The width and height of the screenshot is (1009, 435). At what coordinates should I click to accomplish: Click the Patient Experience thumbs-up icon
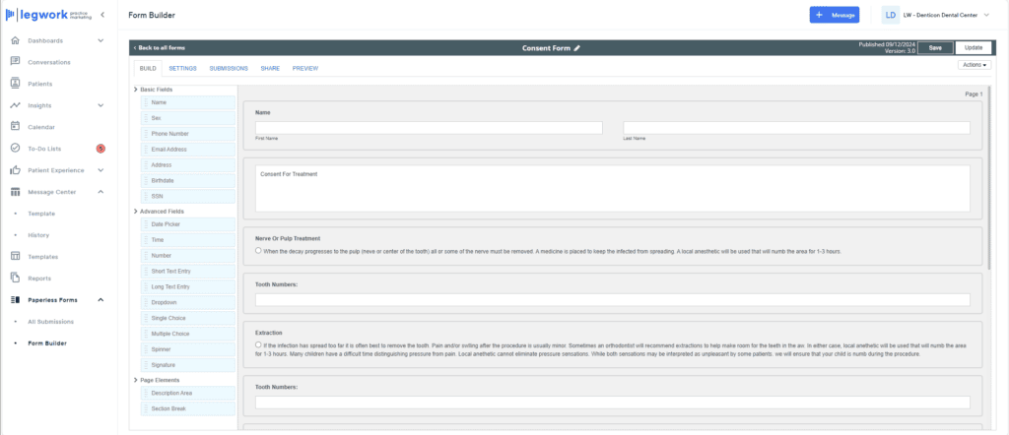point(15,170)
